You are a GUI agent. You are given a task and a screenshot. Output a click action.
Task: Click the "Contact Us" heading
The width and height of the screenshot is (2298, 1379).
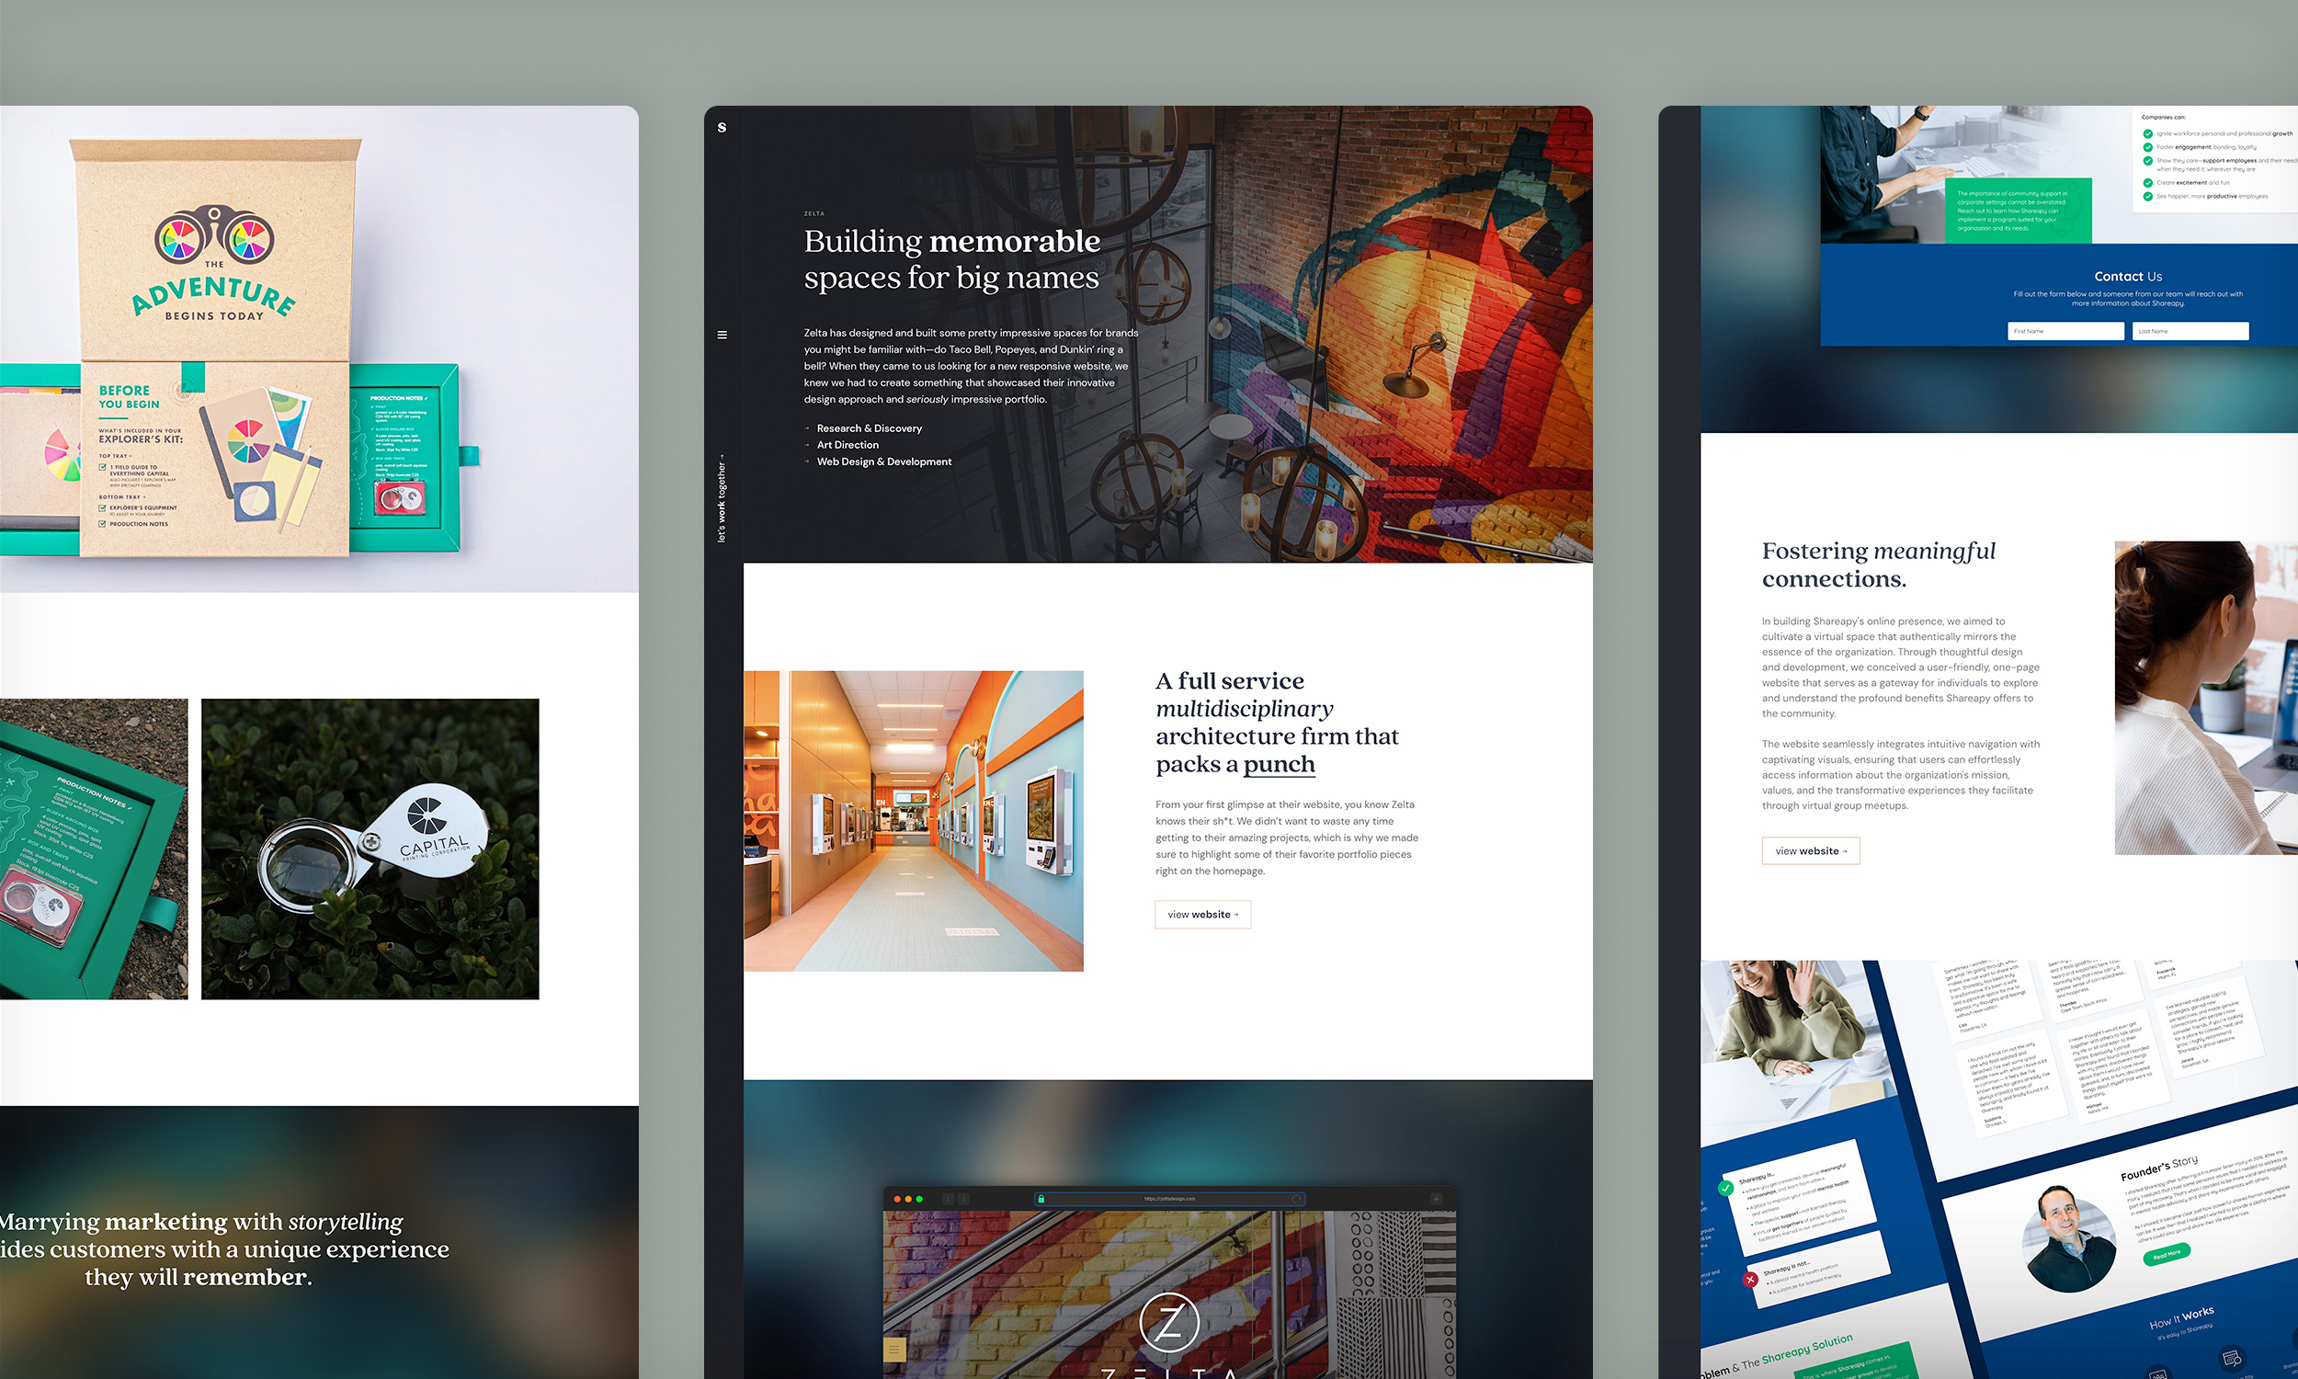[x=2128, y=276]
